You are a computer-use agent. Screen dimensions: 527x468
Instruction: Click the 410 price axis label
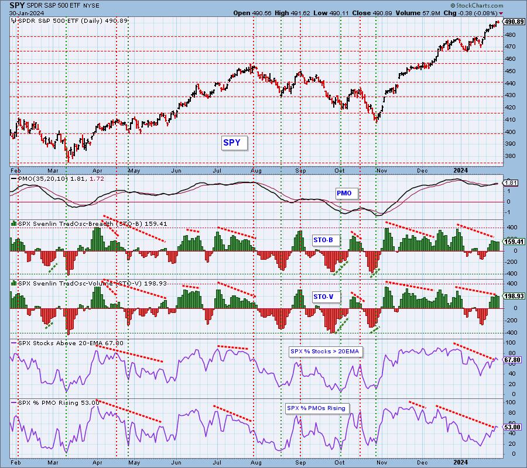(x=510, y=119)
